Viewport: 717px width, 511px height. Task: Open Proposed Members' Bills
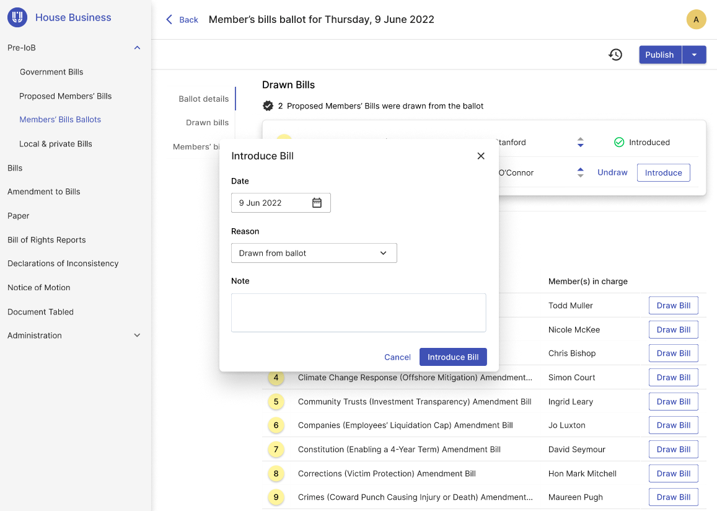(x=66, y=96)
